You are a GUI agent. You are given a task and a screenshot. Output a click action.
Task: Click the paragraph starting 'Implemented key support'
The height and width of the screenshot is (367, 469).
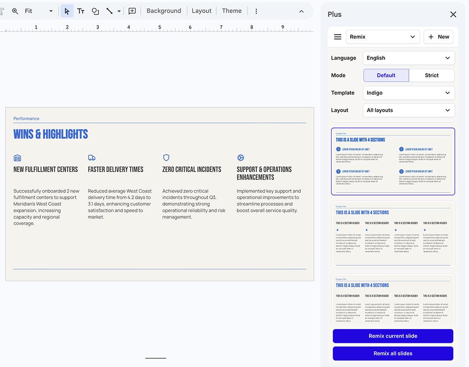[x=269, y=201]
